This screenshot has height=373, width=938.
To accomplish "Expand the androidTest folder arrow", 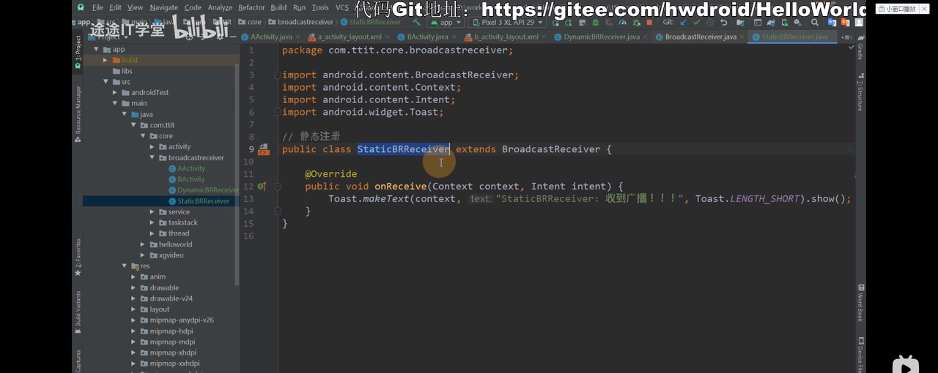I will tap(115, 93).
